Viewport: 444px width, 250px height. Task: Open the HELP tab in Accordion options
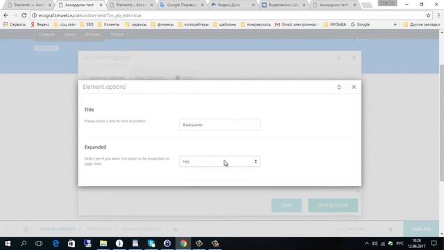click(x=184, y=77)
